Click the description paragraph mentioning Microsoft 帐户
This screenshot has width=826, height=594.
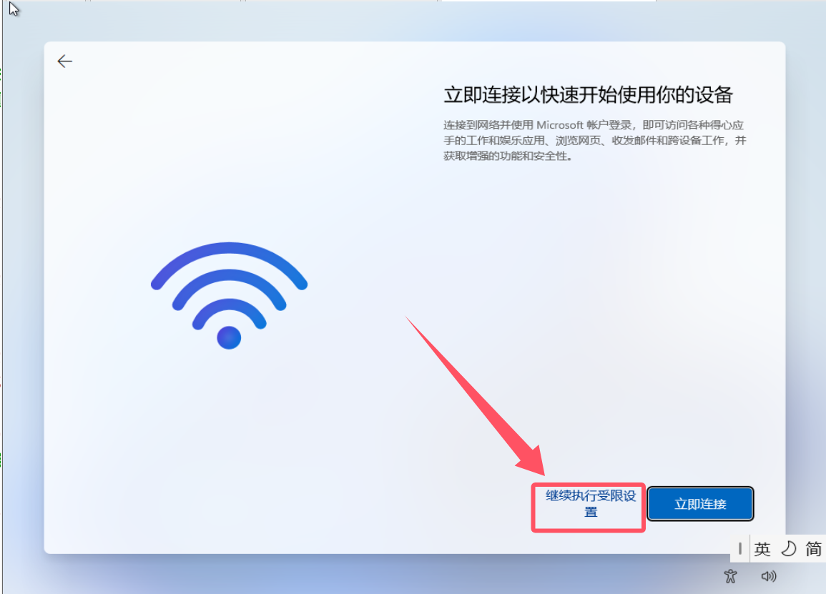595,140
